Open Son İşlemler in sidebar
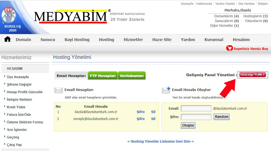This screenshot has height=151, width=271. [17, 130]
